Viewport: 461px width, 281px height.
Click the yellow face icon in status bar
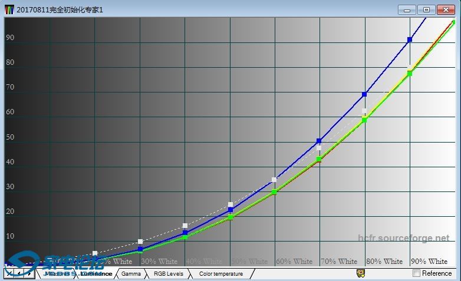pyautogui.click(x=361, y=273)
